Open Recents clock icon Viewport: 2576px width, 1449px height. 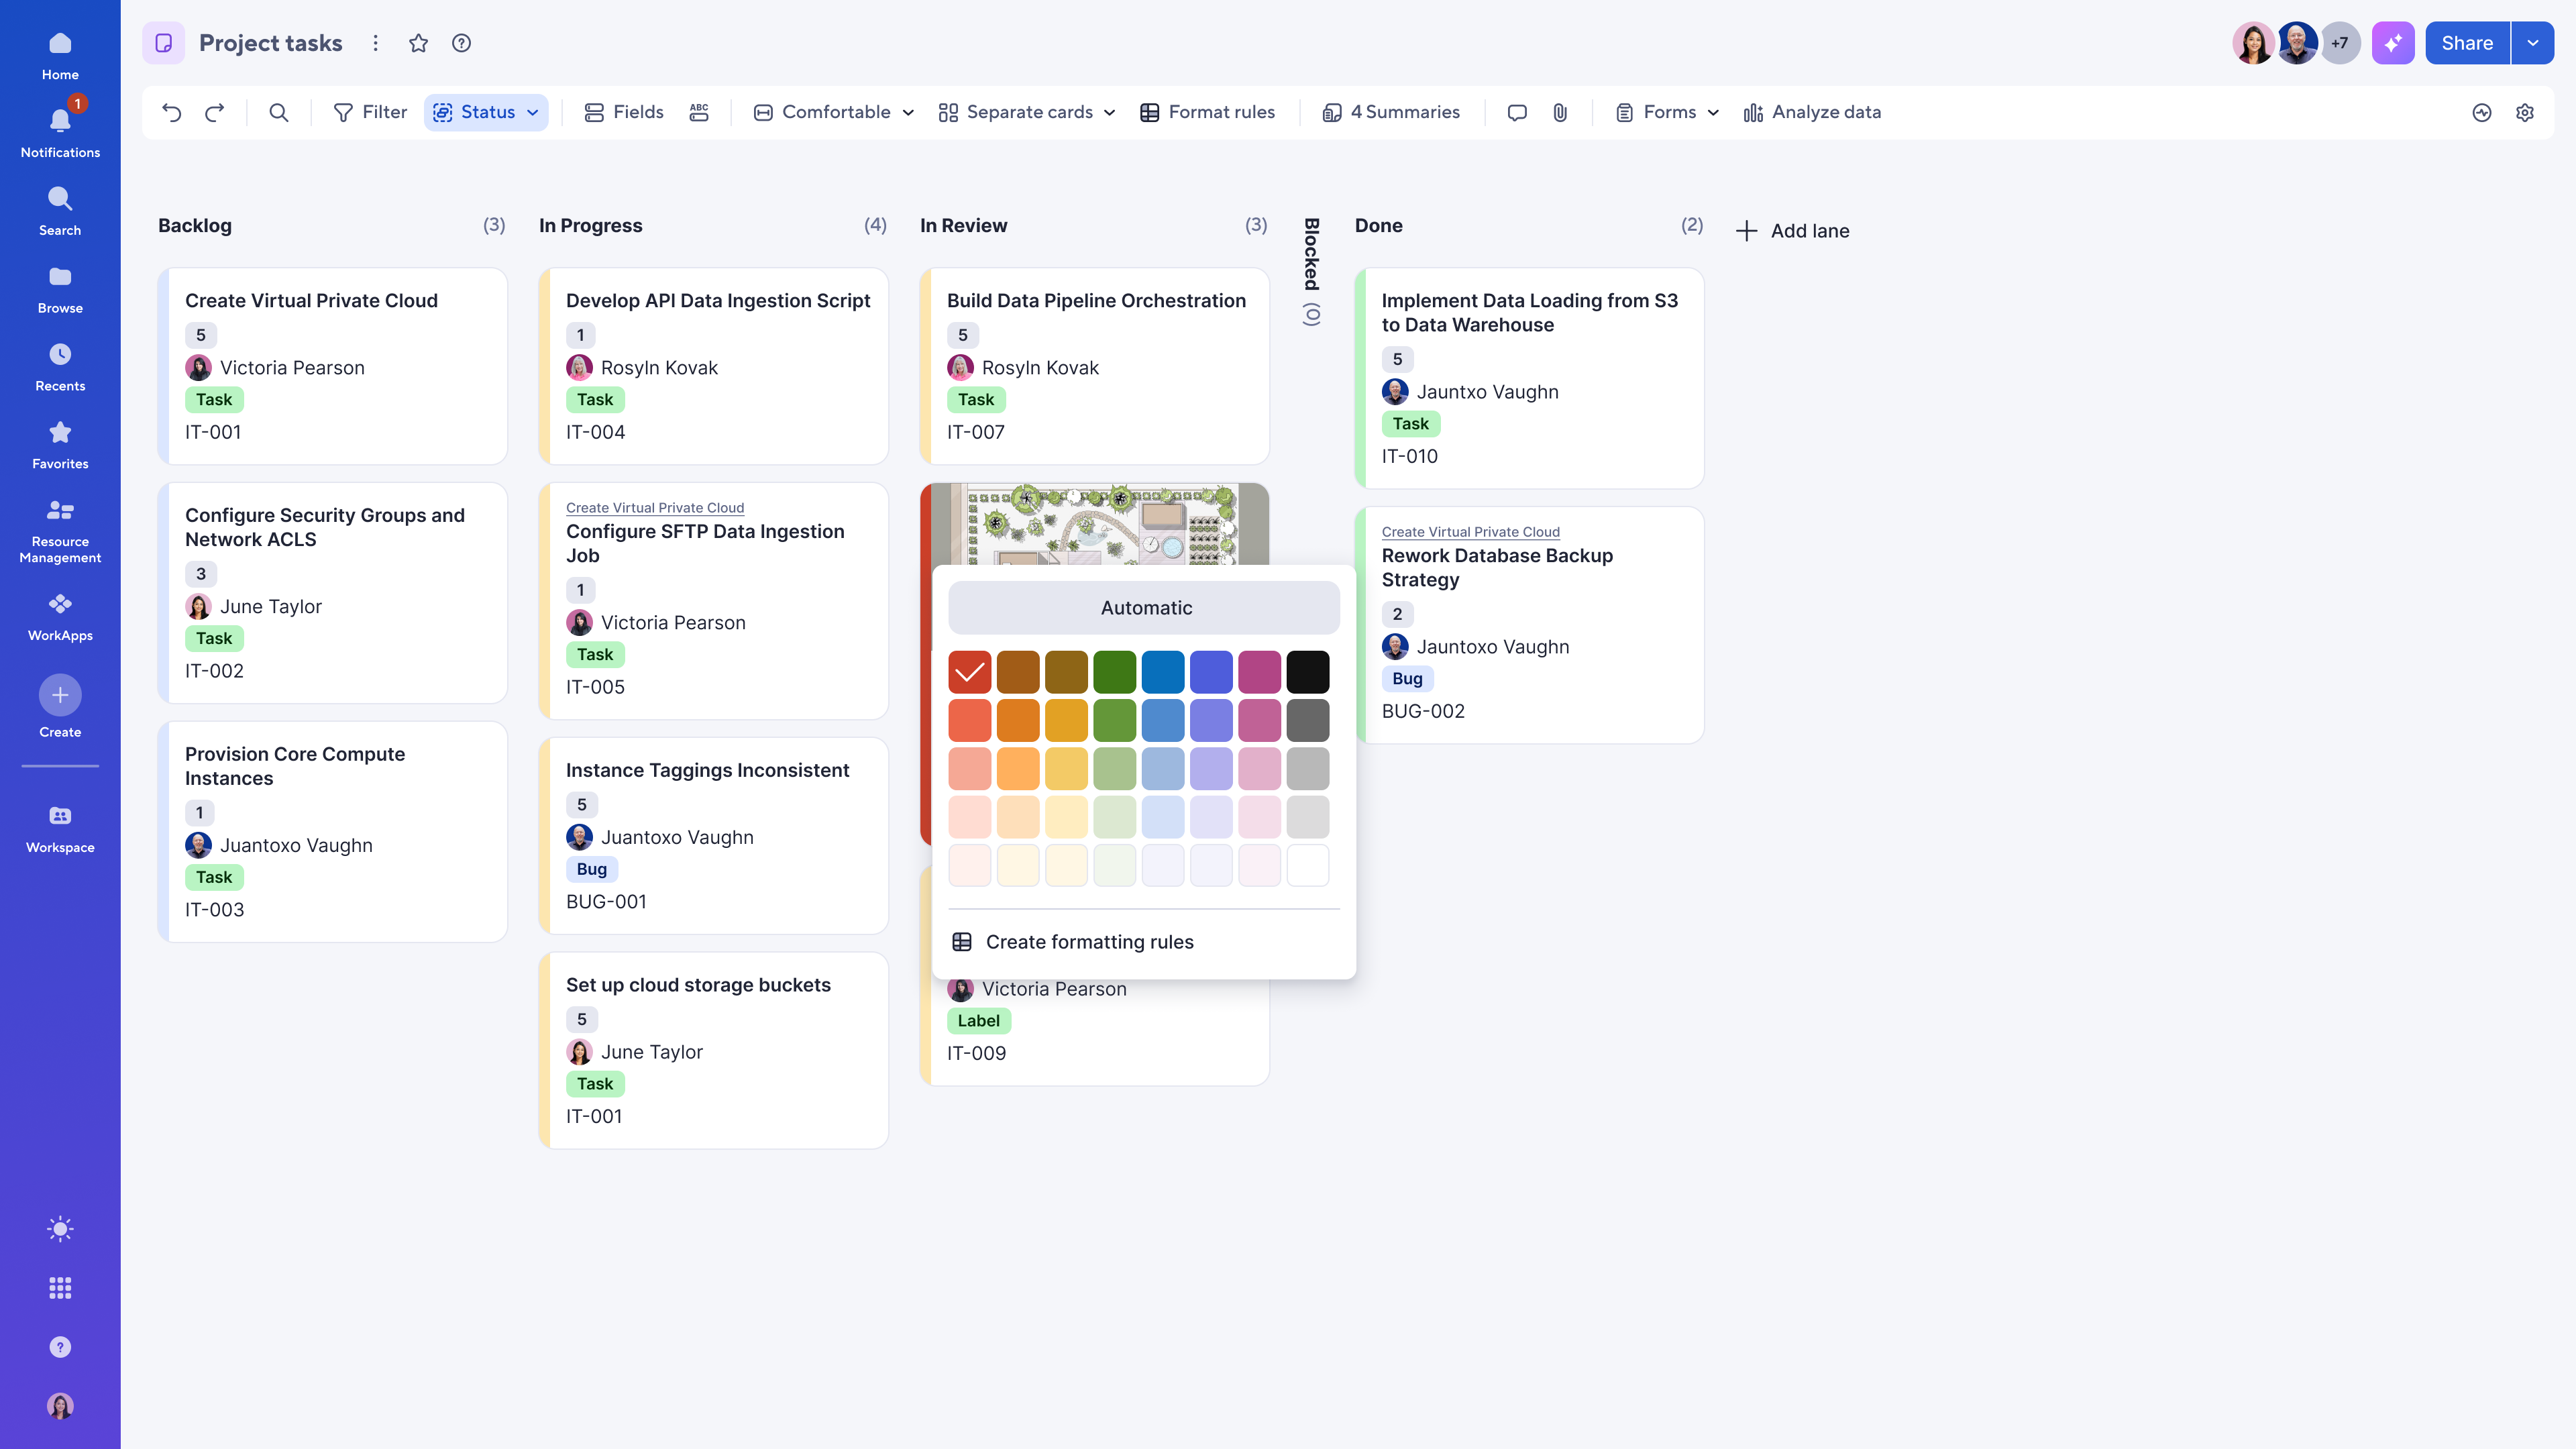click(60, 354)
